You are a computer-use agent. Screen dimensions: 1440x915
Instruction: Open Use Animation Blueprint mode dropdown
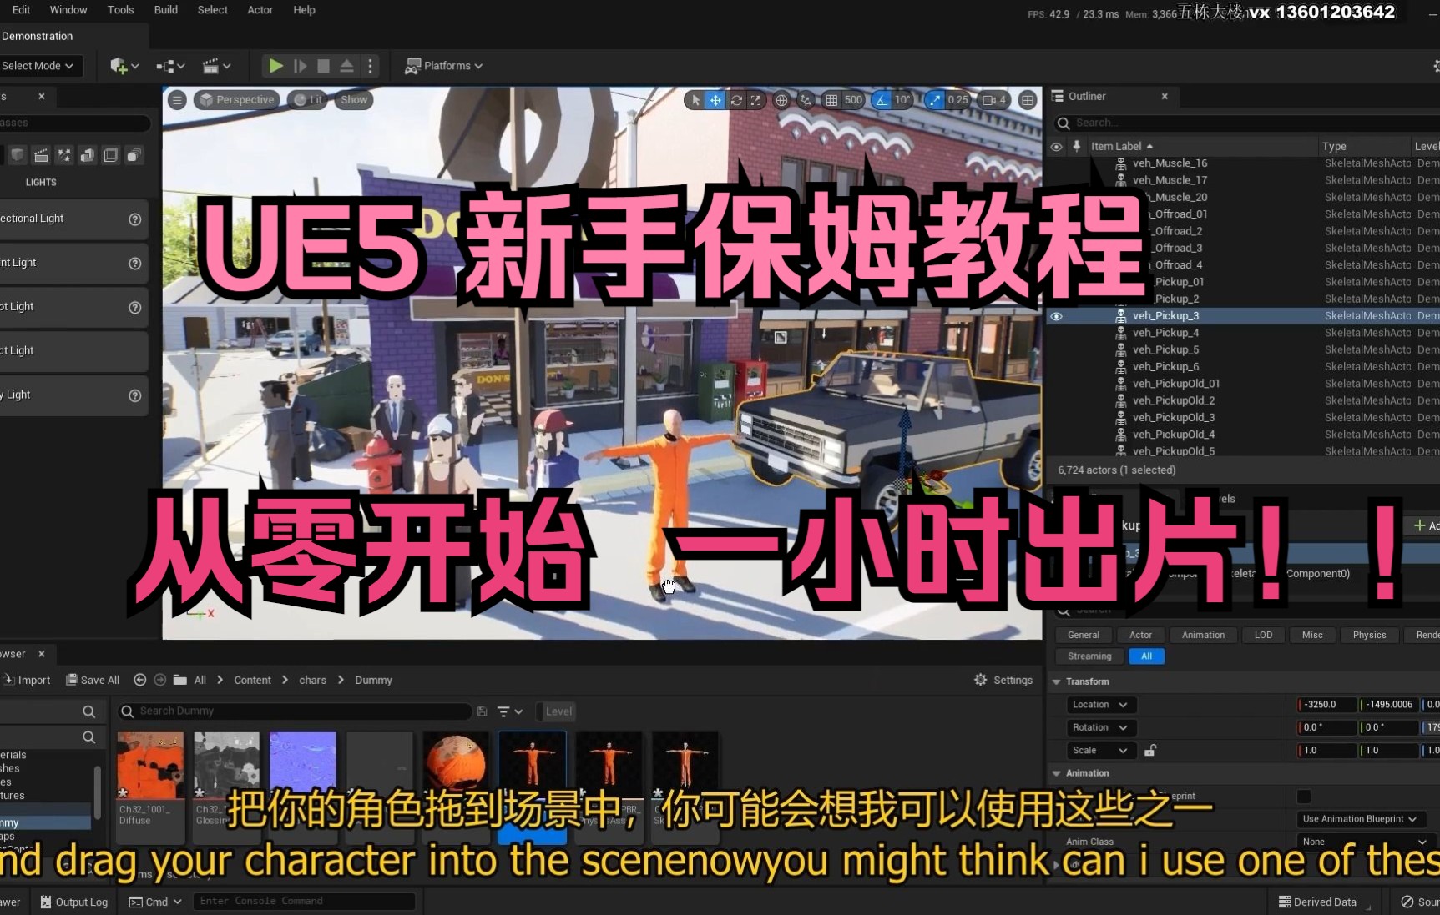tap(1360, 819)
